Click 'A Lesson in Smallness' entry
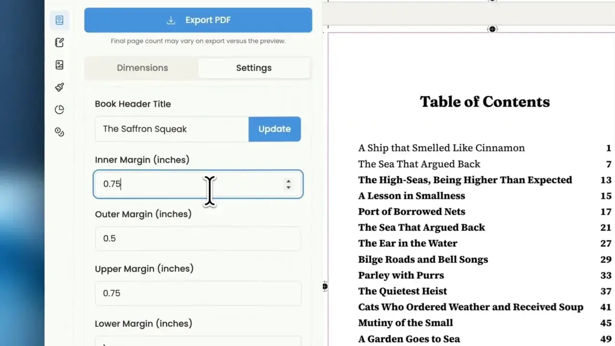 pyautogui.click(x=411, y=196)
